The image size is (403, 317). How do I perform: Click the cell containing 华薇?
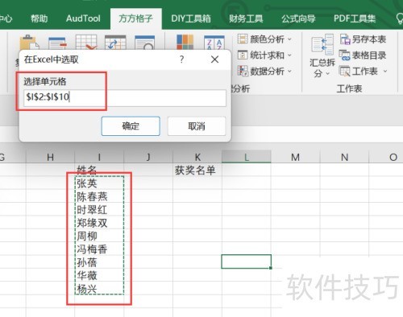[99, 275]
